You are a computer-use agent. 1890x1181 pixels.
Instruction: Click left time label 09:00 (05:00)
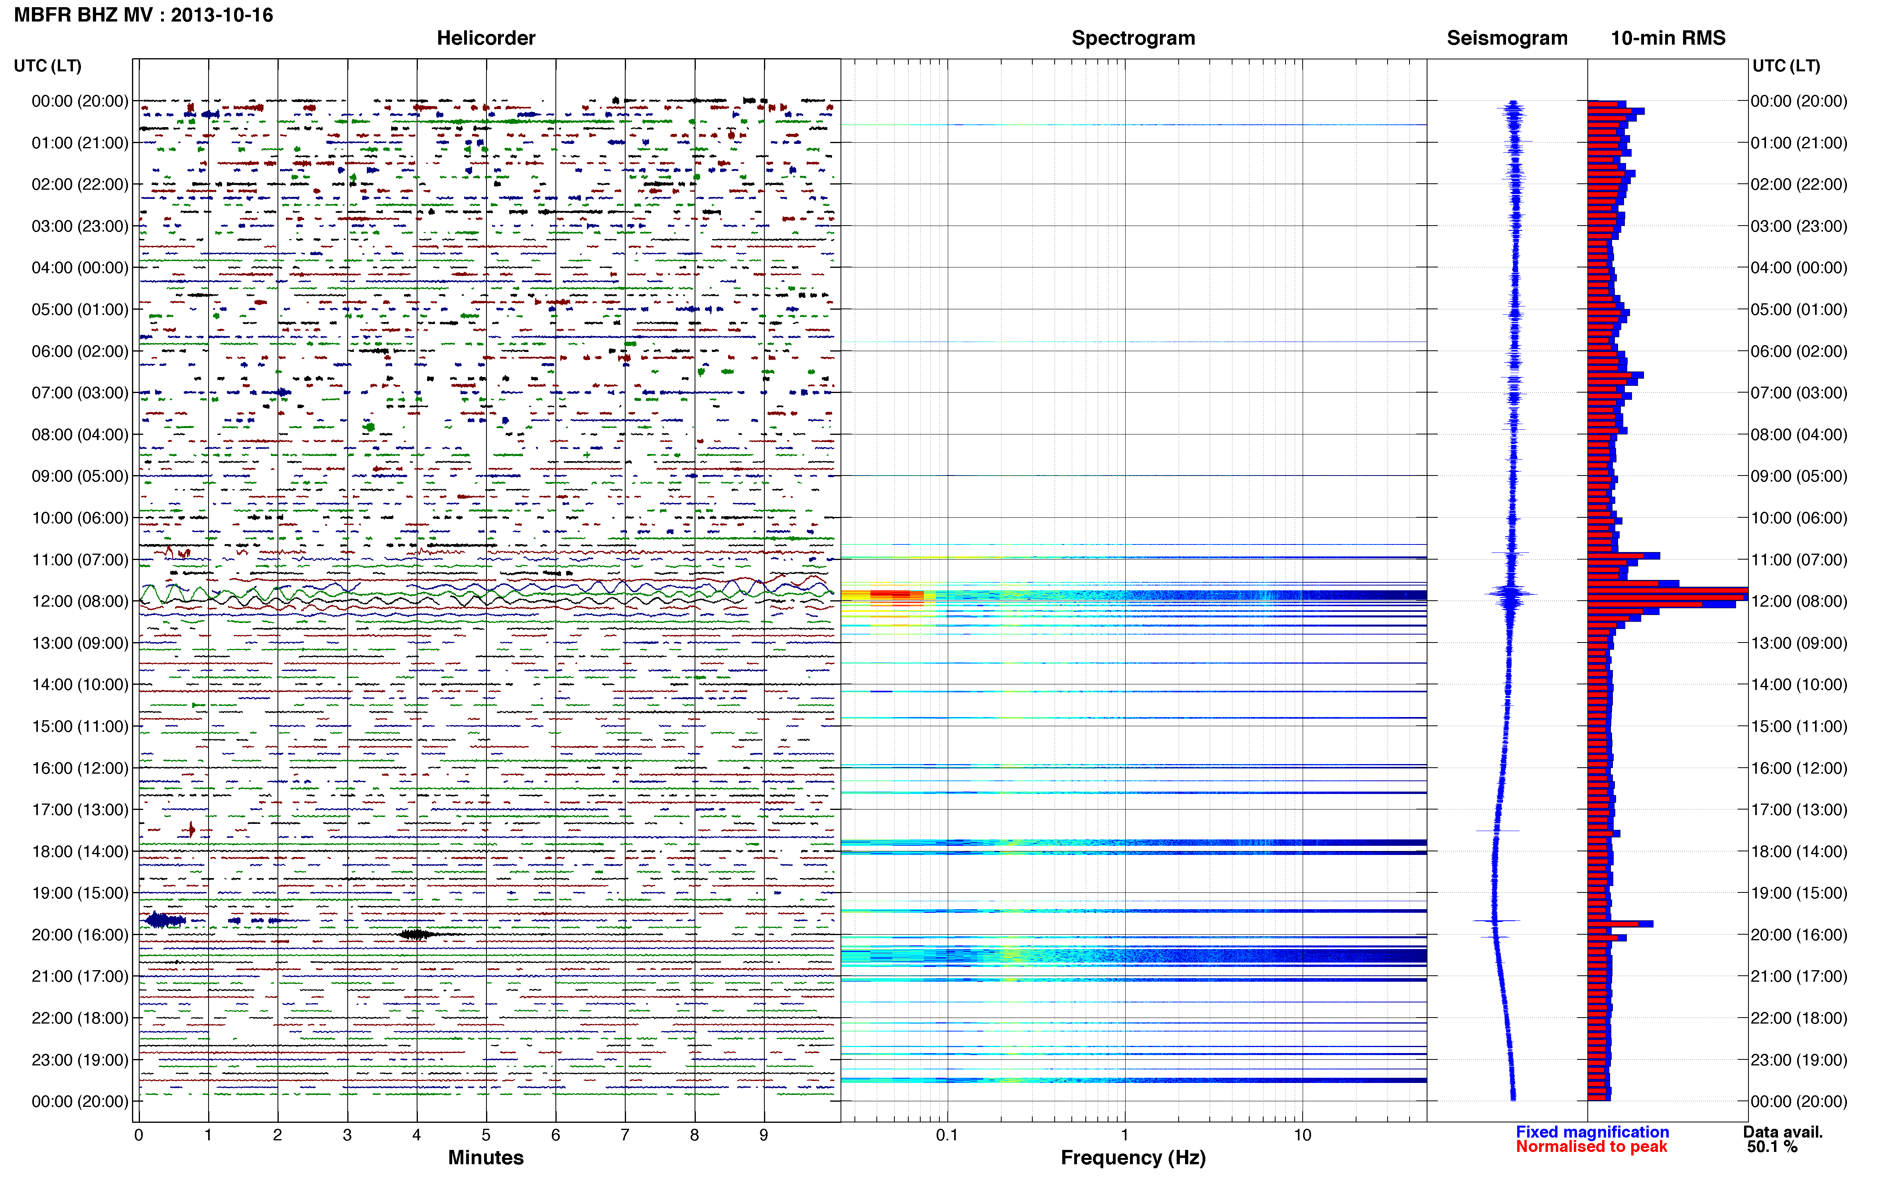80,476
